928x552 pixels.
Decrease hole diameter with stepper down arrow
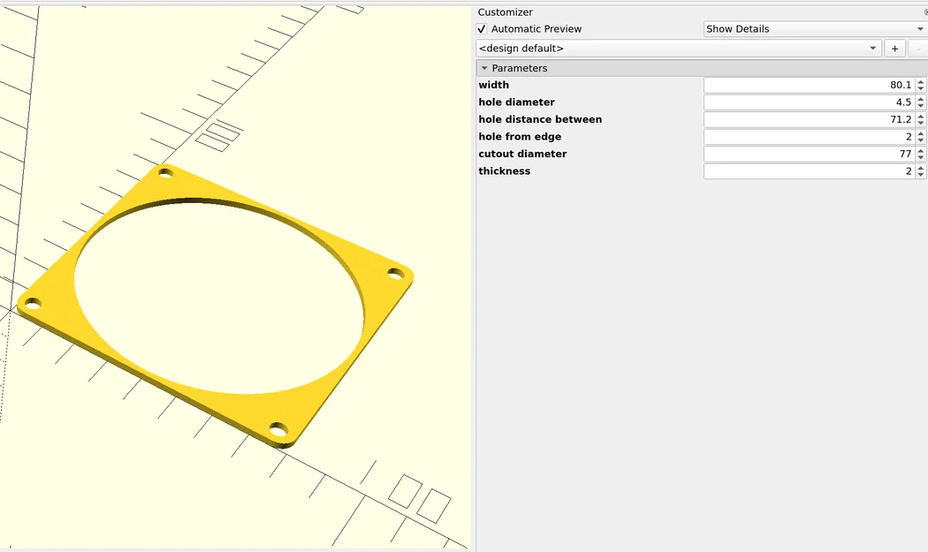point(920,106)
